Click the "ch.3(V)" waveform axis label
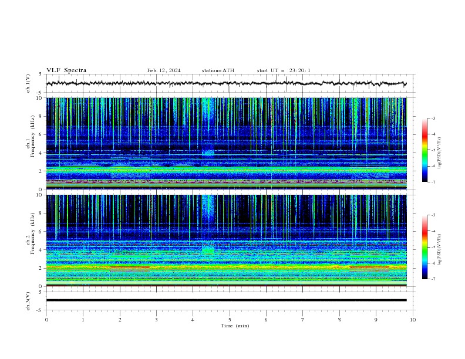 [28, 301]
